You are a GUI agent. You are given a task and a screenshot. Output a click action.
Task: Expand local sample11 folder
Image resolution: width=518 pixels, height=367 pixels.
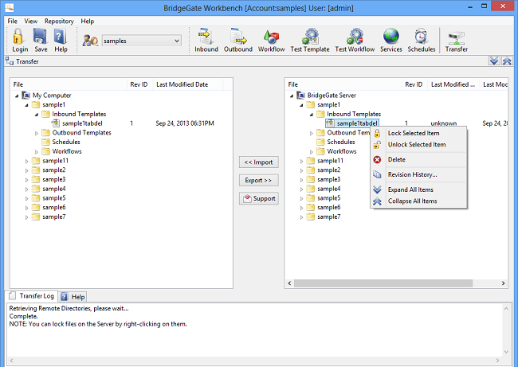pyautogui.click(x=27, y=161)
